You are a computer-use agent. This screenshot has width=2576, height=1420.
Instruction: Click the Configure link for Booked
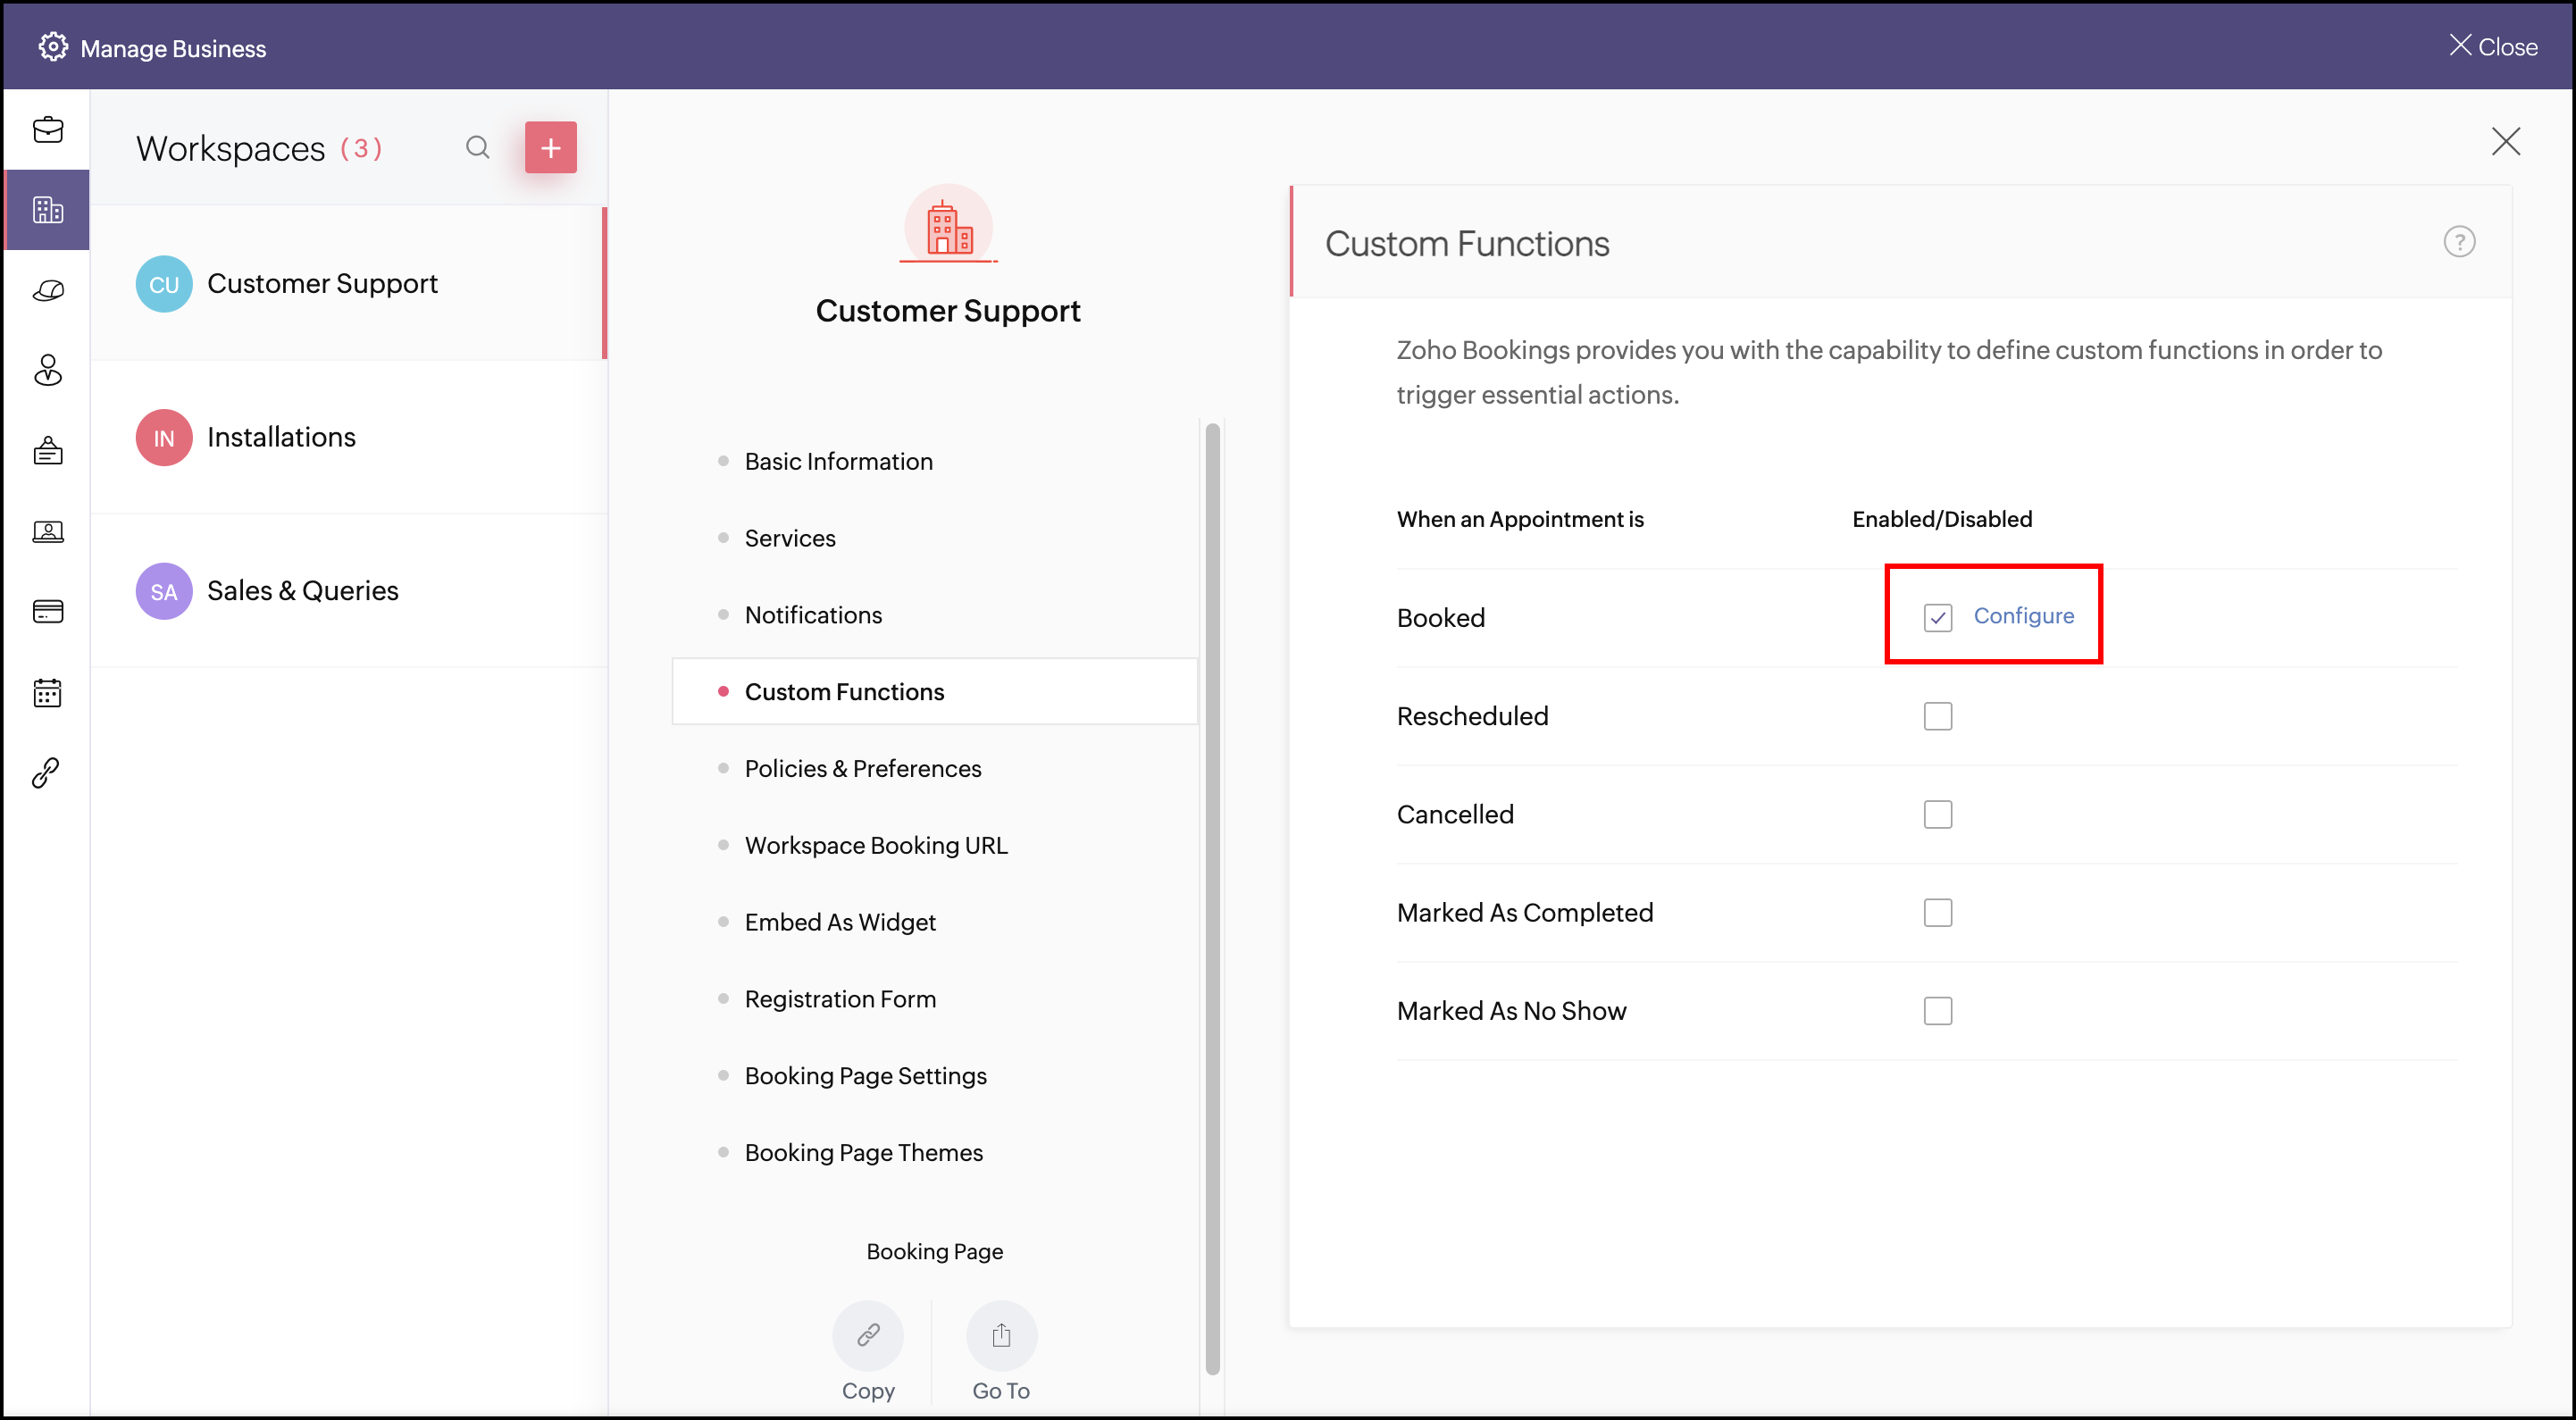click(2023, 616)
